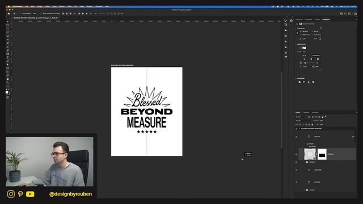Open the Filter menu
This screenshot has width=363, height=204.
69,6
